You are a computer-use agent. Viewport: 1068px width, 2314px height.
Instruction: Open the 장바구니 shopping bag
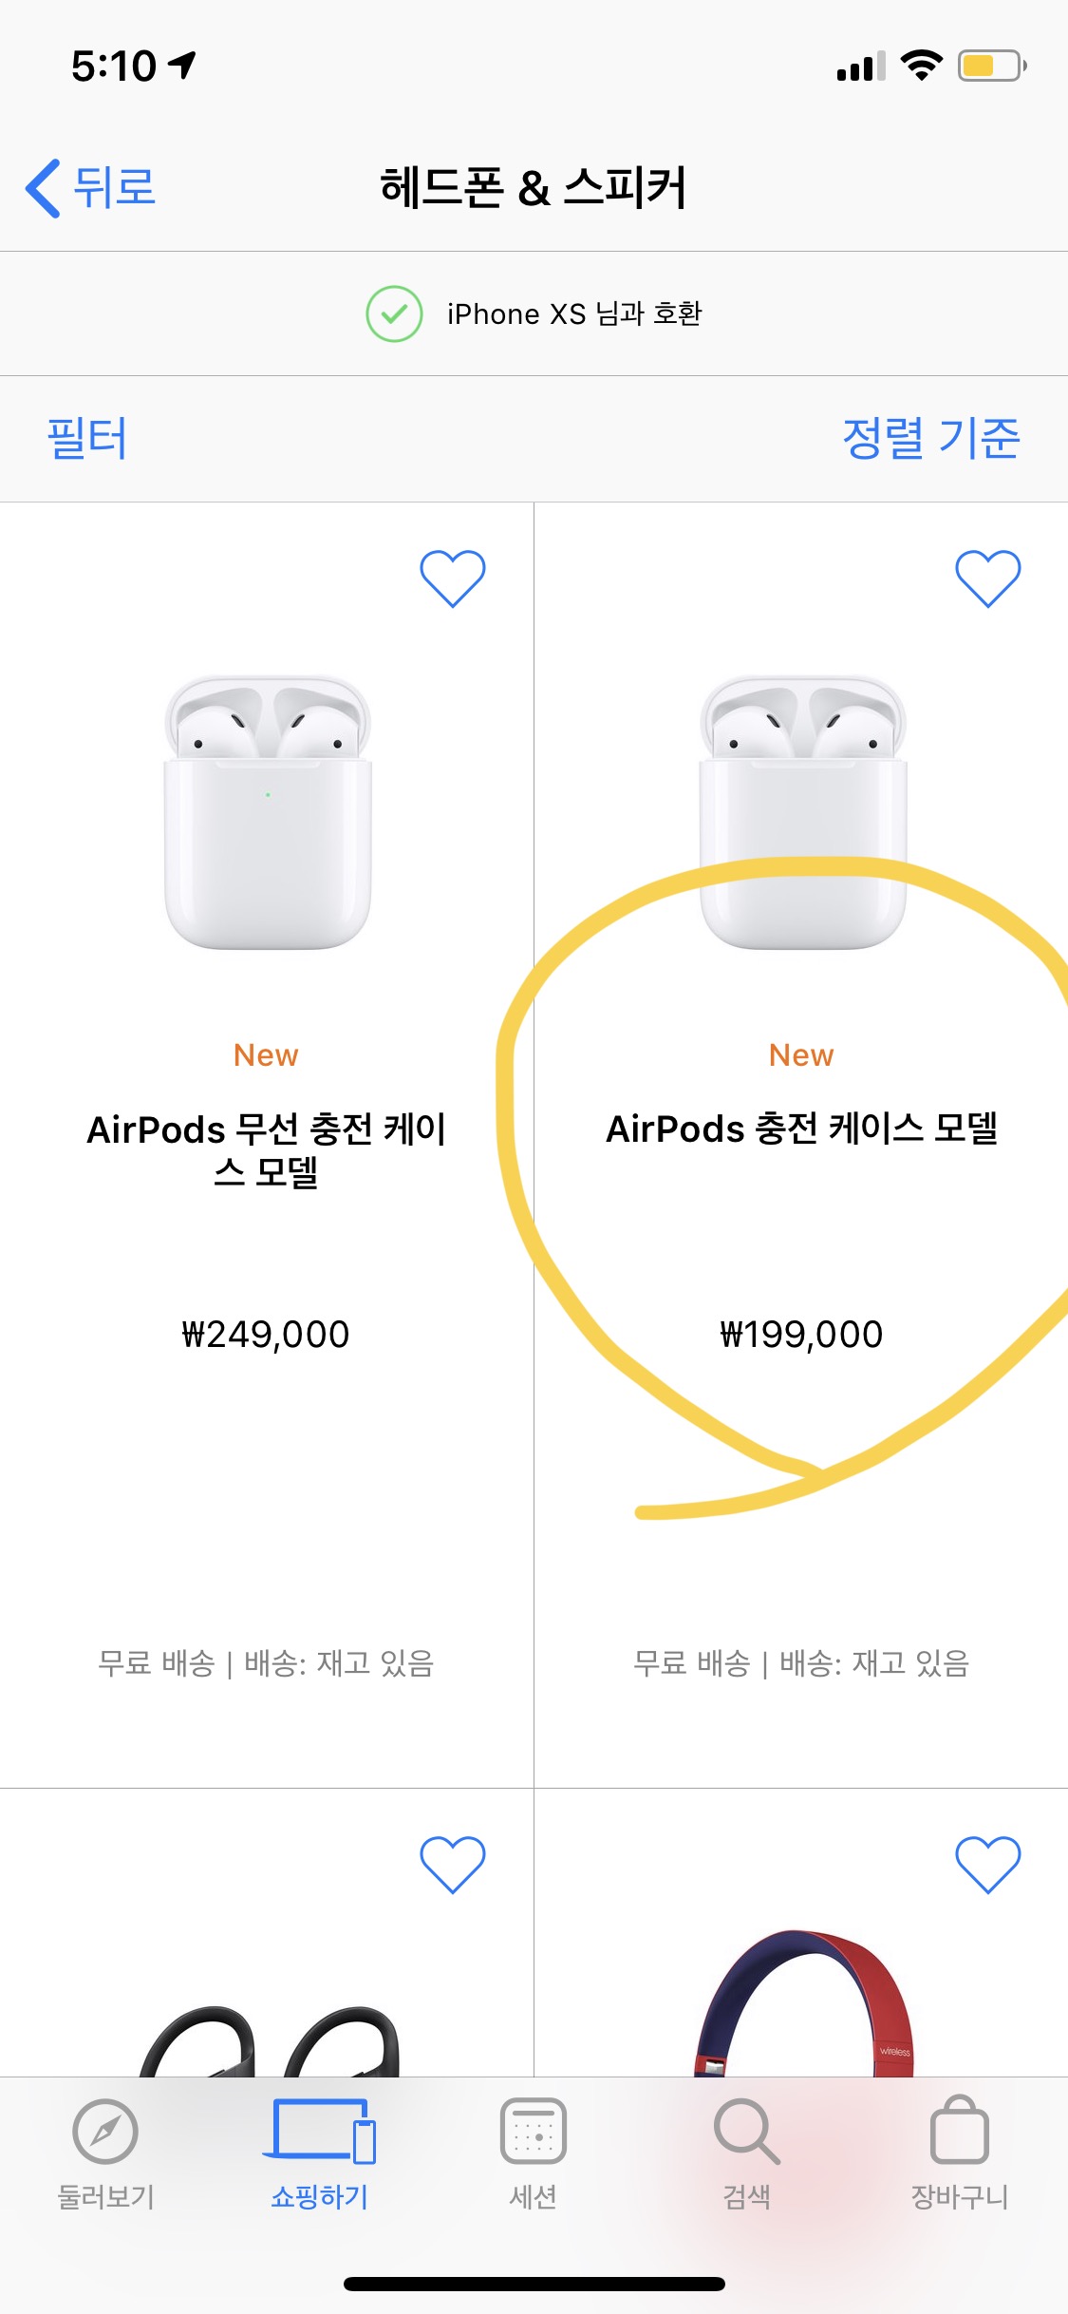coord(960,2131)
